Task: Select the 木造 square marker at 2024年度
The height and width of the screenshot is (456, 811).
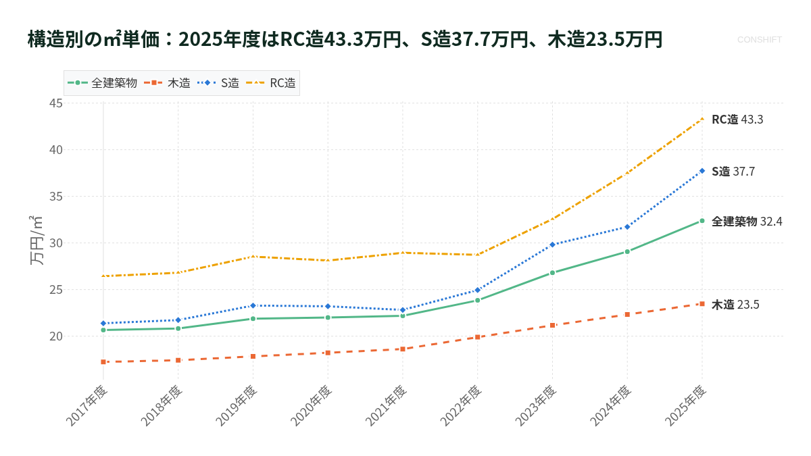Action: coord(627,315)
